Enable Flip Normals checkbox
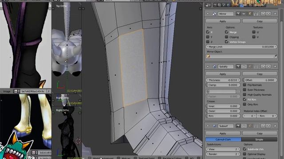This screenshot has height=159, width=284. 245,85
